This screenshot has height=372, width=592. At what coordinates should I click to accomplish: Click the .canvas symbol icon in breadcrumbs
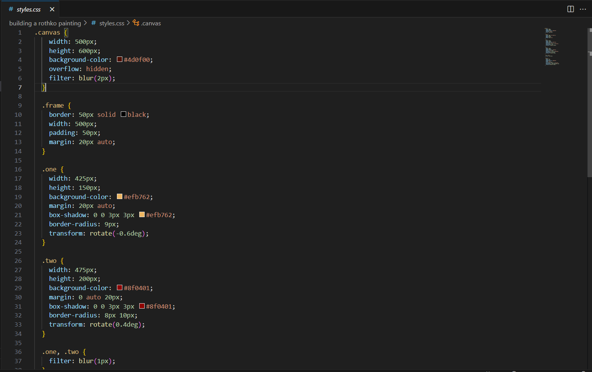(x=136, y=23)
